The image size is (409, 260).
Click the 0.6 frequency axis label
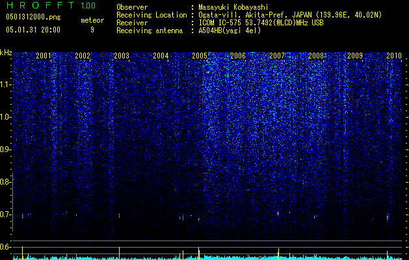coord(5,247)
